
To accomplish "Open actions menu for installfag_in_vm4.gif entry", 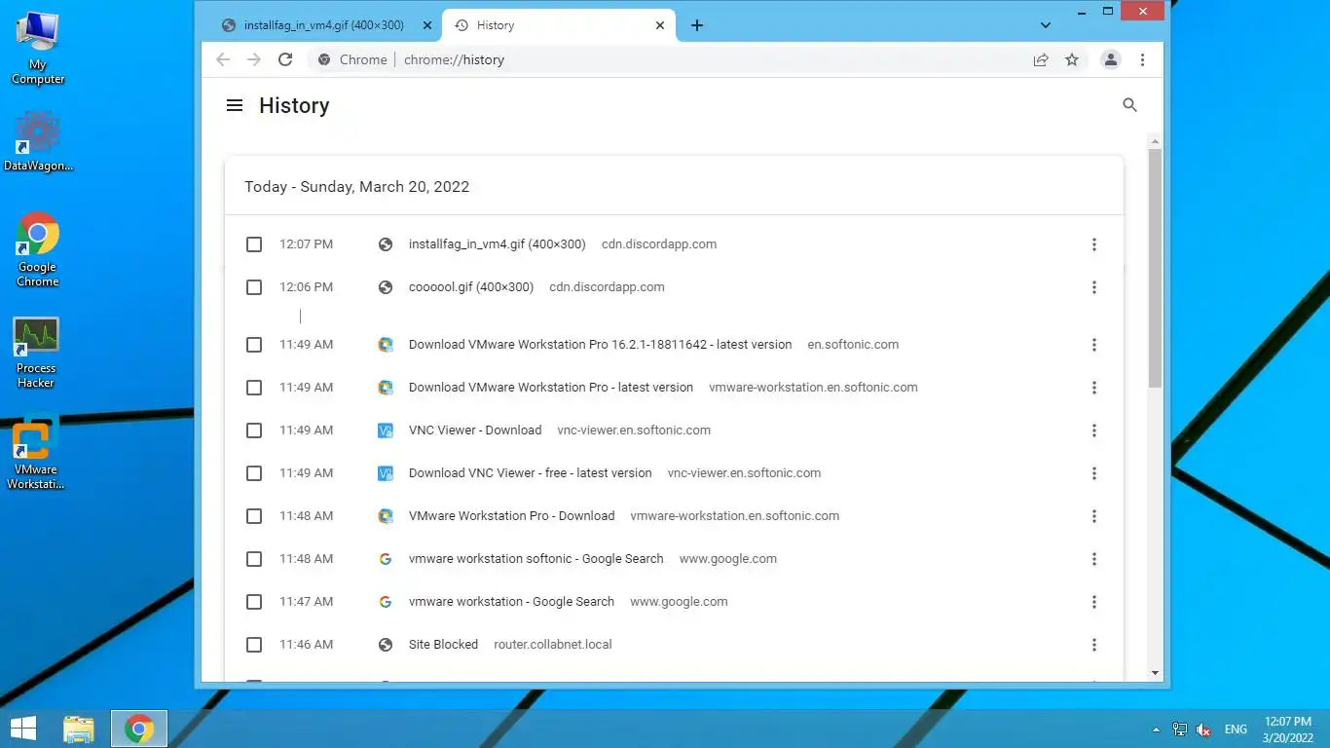I will 1094,244.
